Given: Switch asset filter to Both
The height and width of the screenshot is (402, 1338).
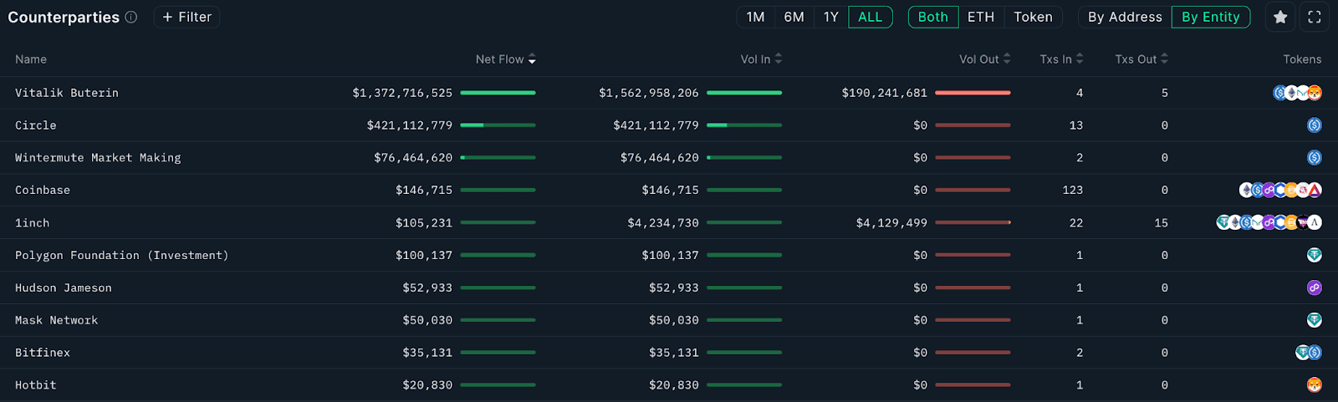Looking at the screenshot, I should tap(933, 17).
